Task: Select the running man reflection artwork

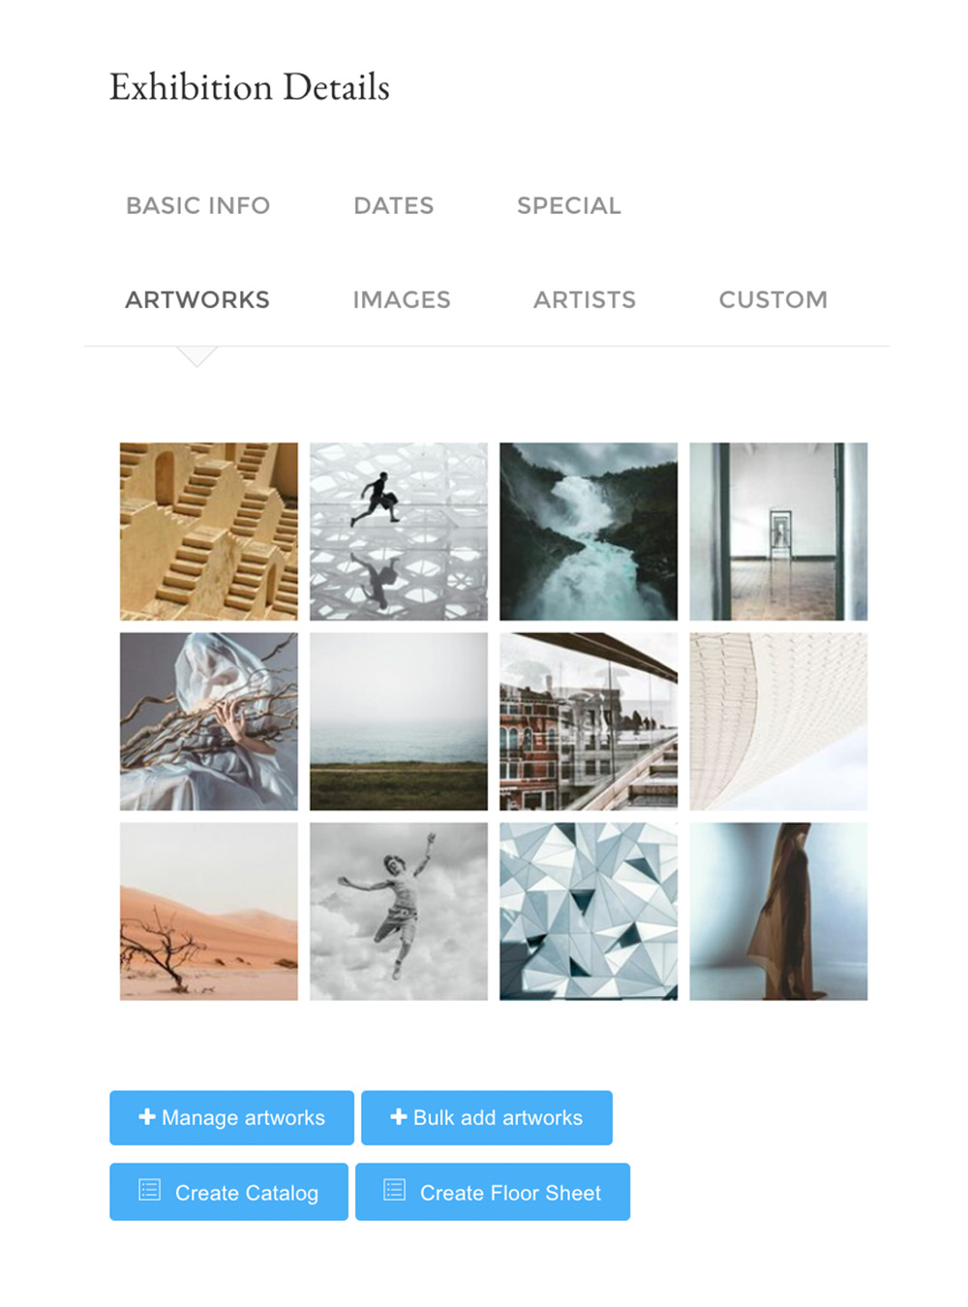Action: point(399,532)
